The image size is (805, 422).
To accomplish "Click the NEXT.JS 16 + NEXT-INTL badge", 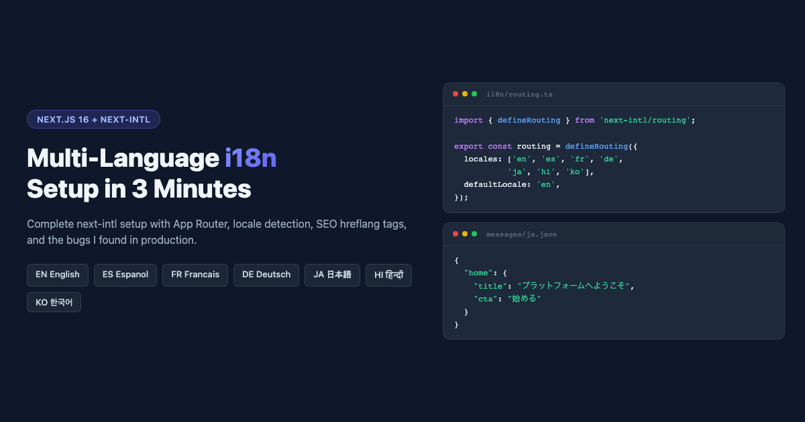I will pos(93,119).
